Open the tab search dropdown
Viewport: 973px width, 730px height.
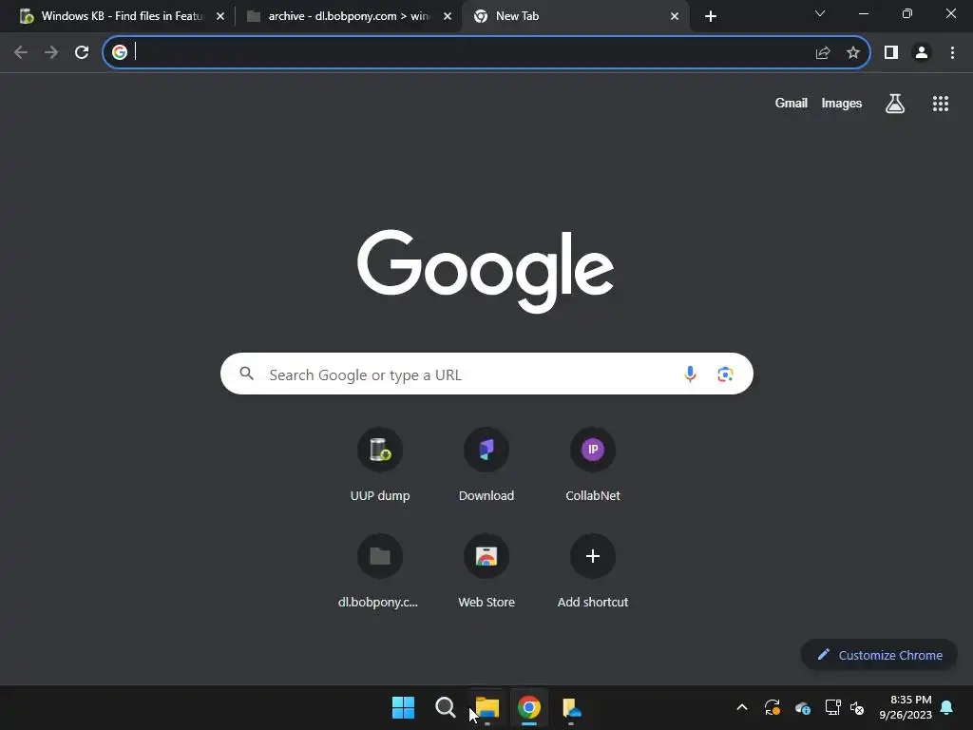point(820,13)
